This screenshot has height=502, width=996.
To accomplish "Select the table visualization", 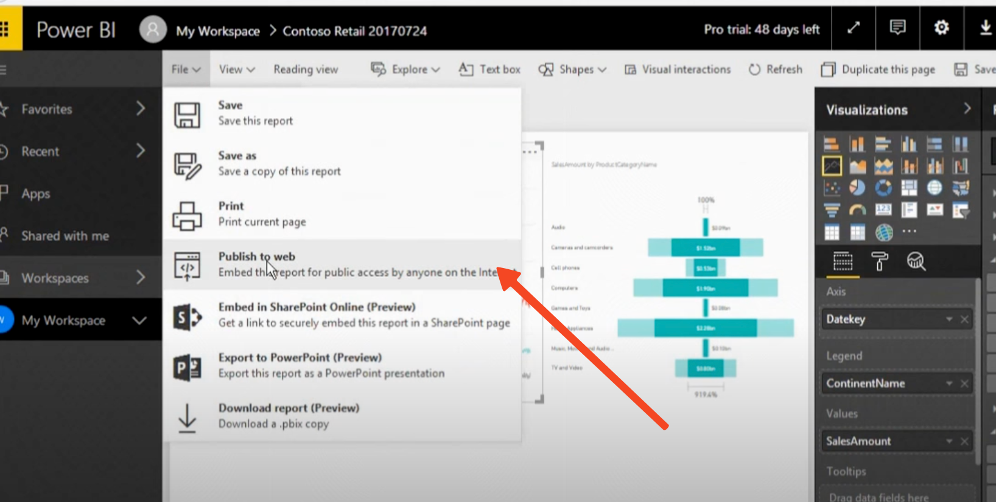I will [832, 232].
